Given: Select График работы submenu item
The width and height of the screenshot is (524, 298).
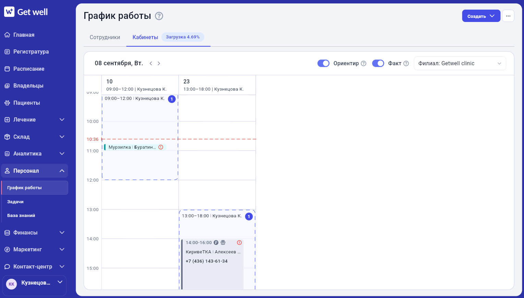Looking at the screenshot, I should pos(34,188).
